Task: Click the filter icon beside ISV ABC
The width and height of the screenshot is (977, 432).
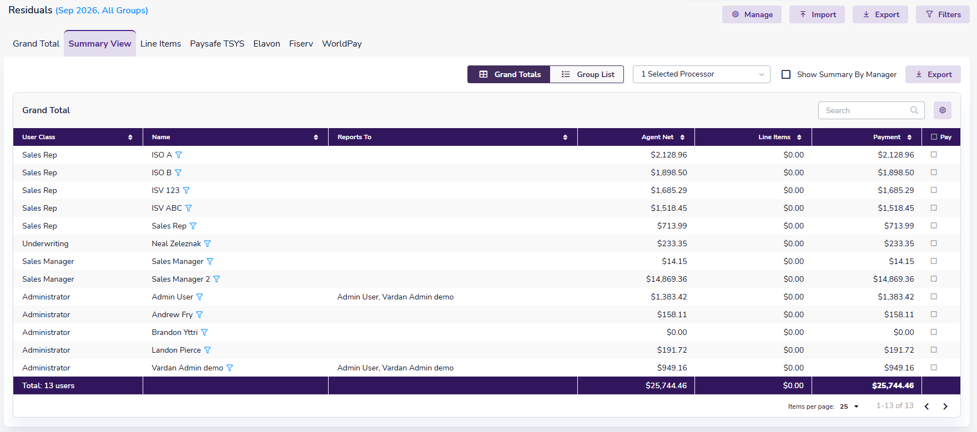Action: [x=188, y=208]
